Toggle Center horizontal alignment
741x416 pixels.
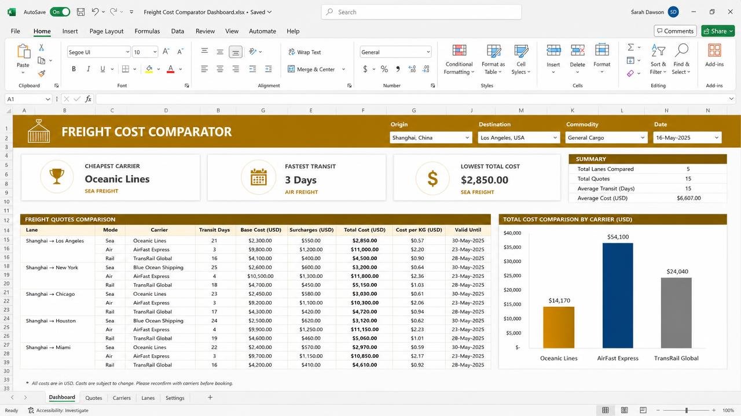coord(220,69)
